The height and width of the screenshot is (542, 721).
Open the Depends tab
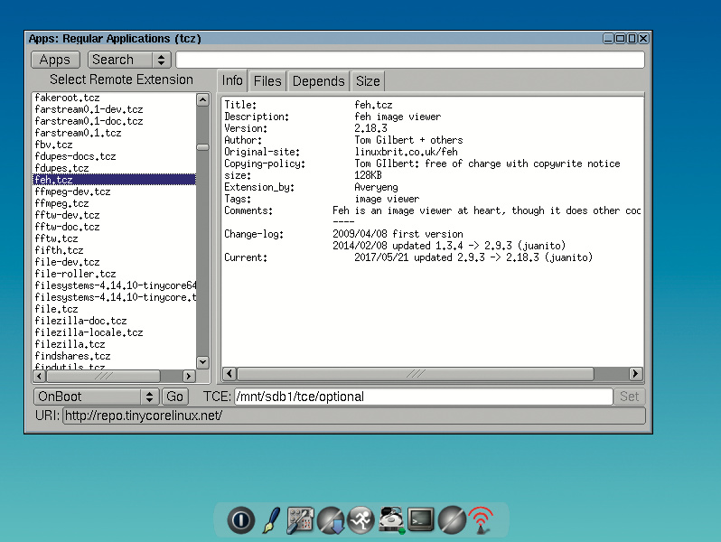pyautogui.click(x=318, y=81)
